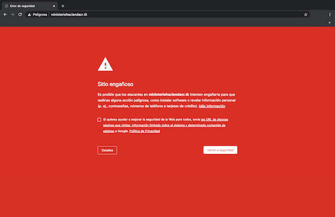Click the large warning triangle icon
335x217 pixels.
105,64
